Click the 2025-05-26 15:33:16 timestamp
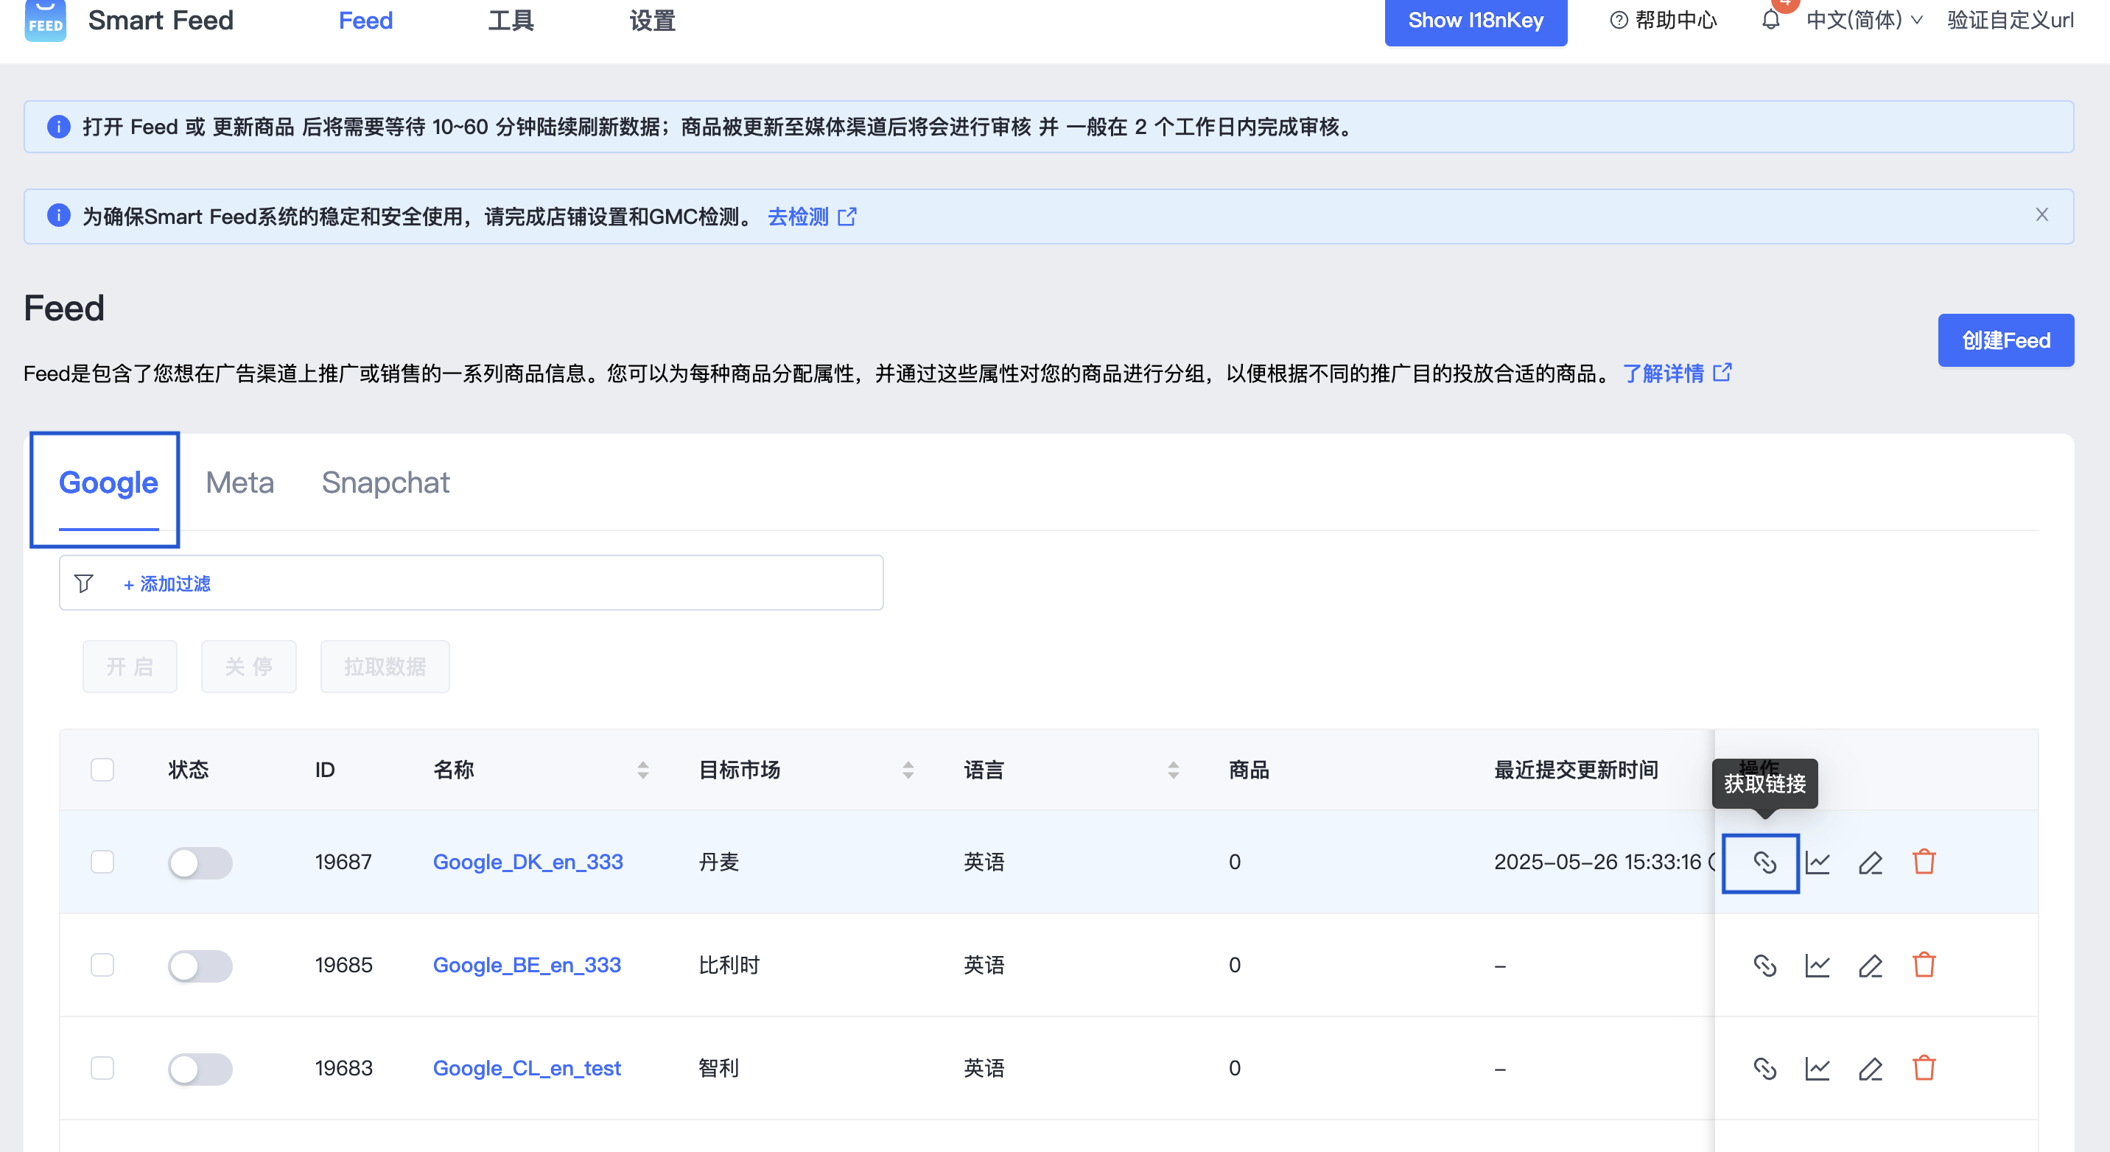The height and width of the screenshot is (1152, 2110). (x=1597, y=862)
